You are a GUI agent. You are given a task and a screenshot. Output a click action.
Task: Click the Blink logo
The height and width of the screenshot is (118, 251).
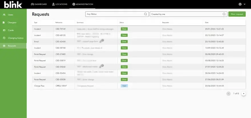(x=13, y=5)
